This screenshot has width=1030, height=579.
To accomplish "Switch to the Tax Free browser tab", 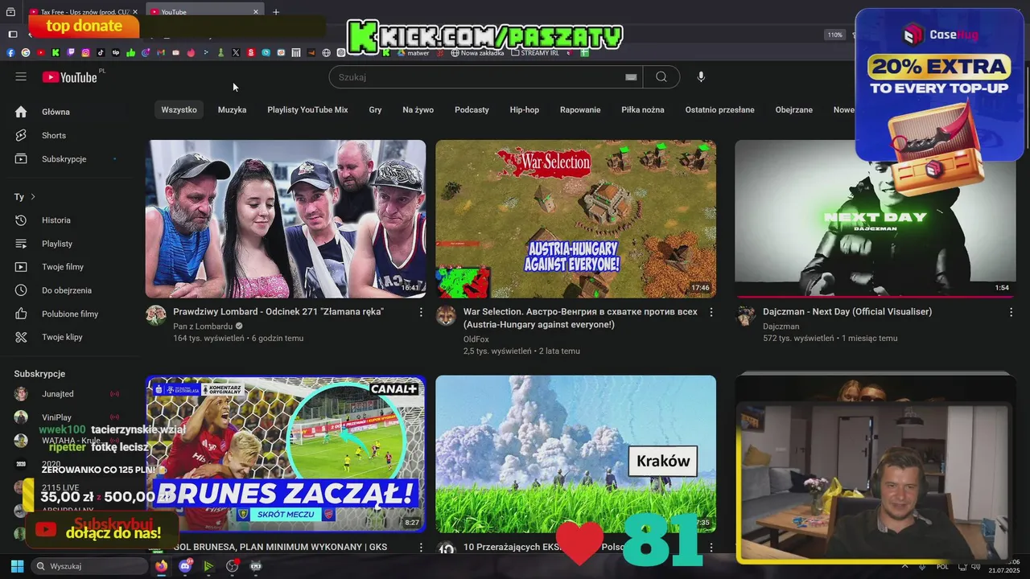I will [x=84, y=12].
